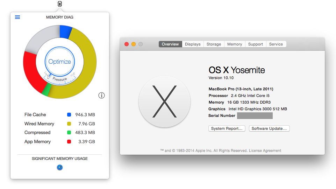Click the 3.39 GB value
The width and height of the screenshot is (336, 189).
tap(87, 142)
